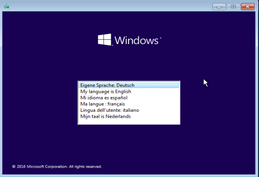Image resolution: width=259 pixels, height=177 pixels.
Task: Choose Lingua dell'utente: italiano
Action: coord(129,110)
